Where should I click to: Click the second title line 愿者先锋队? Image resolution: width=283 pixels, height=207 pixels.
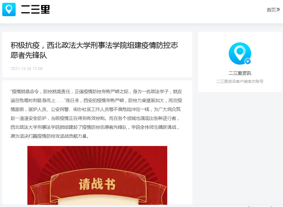tap(29, 55)
